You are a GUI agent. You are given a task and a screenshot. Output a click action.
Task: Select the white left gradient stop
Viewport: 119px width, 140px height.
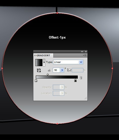36,80
